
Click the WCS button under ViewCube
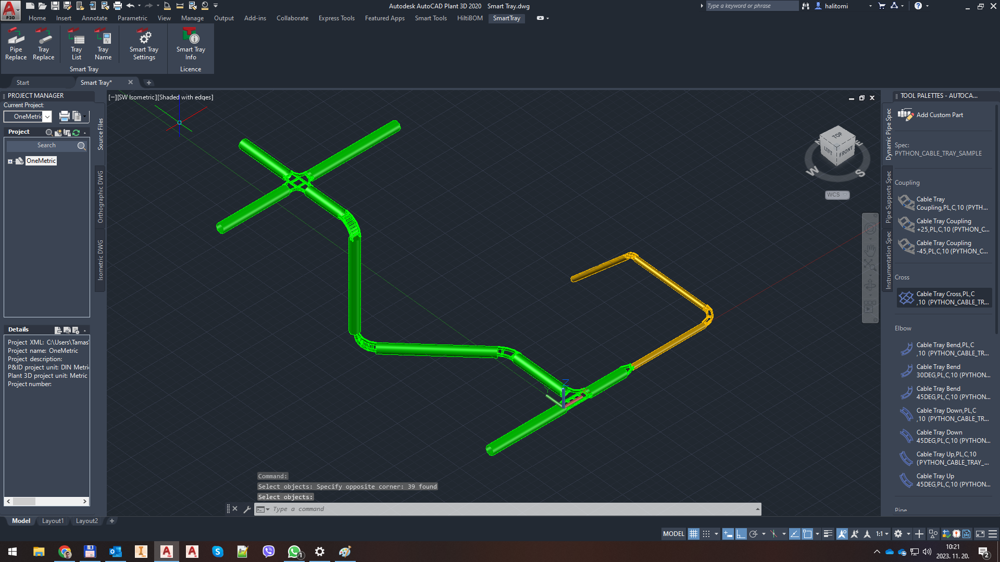(836, 195)
